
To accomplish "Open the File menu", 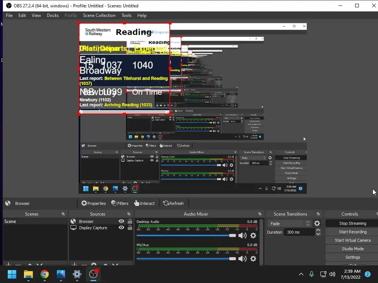I will point(9,15).
